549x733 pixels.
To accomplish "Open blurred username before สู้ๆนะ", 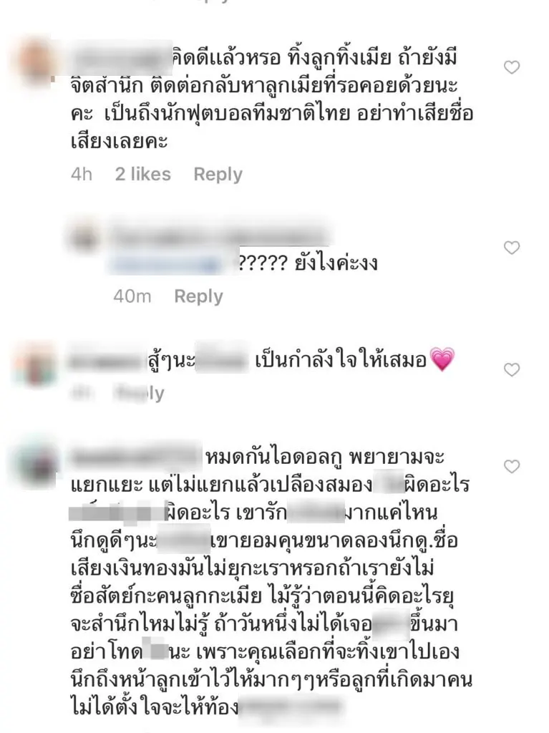I will (106, 361).
